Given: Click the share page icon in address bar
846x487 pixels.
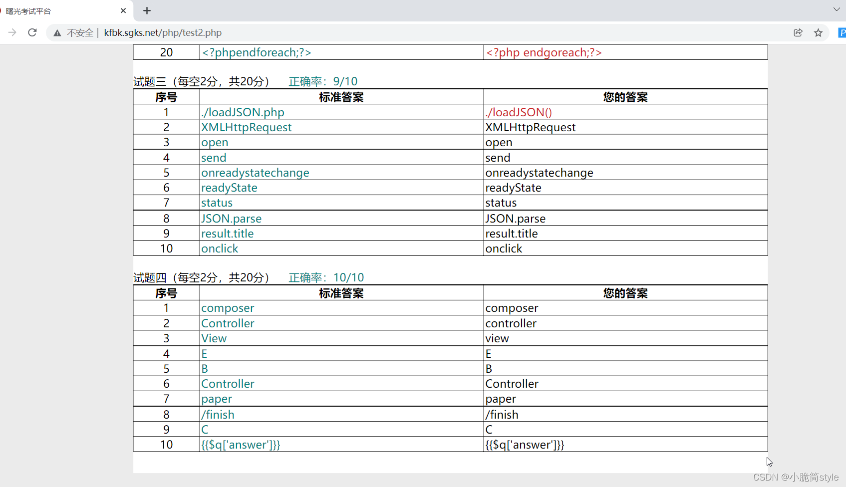Looking at the screenshot, I should 798,32.
